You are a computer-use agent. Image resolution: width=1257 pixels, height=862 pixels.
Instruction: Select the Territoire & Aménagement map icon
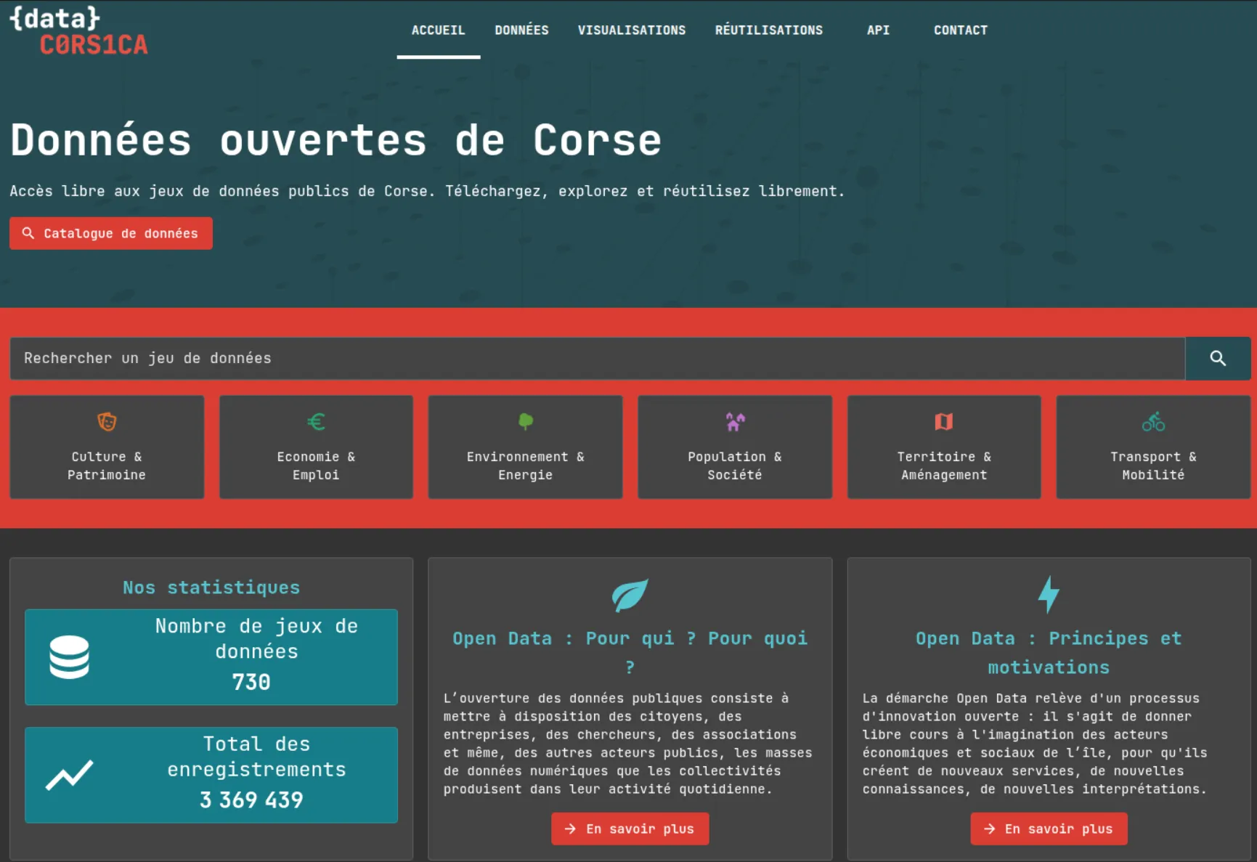click(944, 421)
